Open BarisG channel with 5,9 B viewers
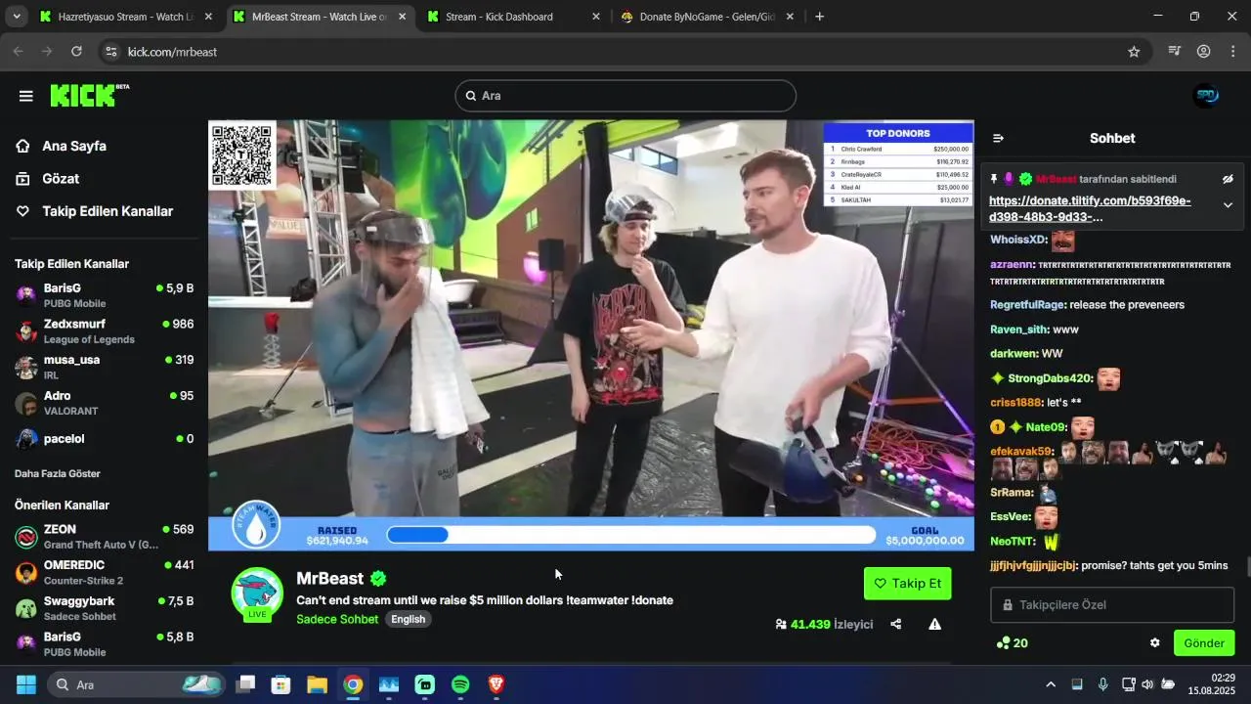This screenshot has height=704, width=1251. tap(105, 295)
